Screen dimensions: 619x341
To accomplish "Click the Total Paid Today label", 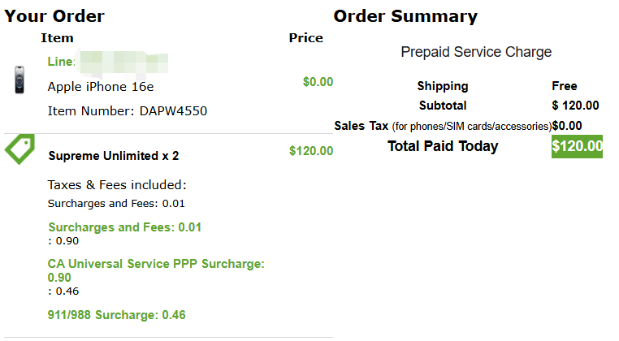I will [x=443, y=146].
